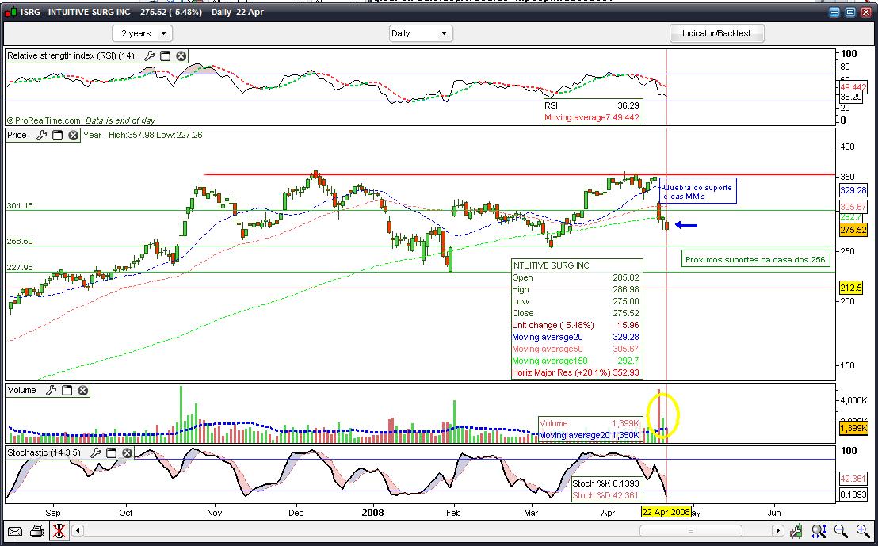The width and height of the screenshot is (878, 546).
Task: Remove the Relative strength index panel
Action: 181,55
